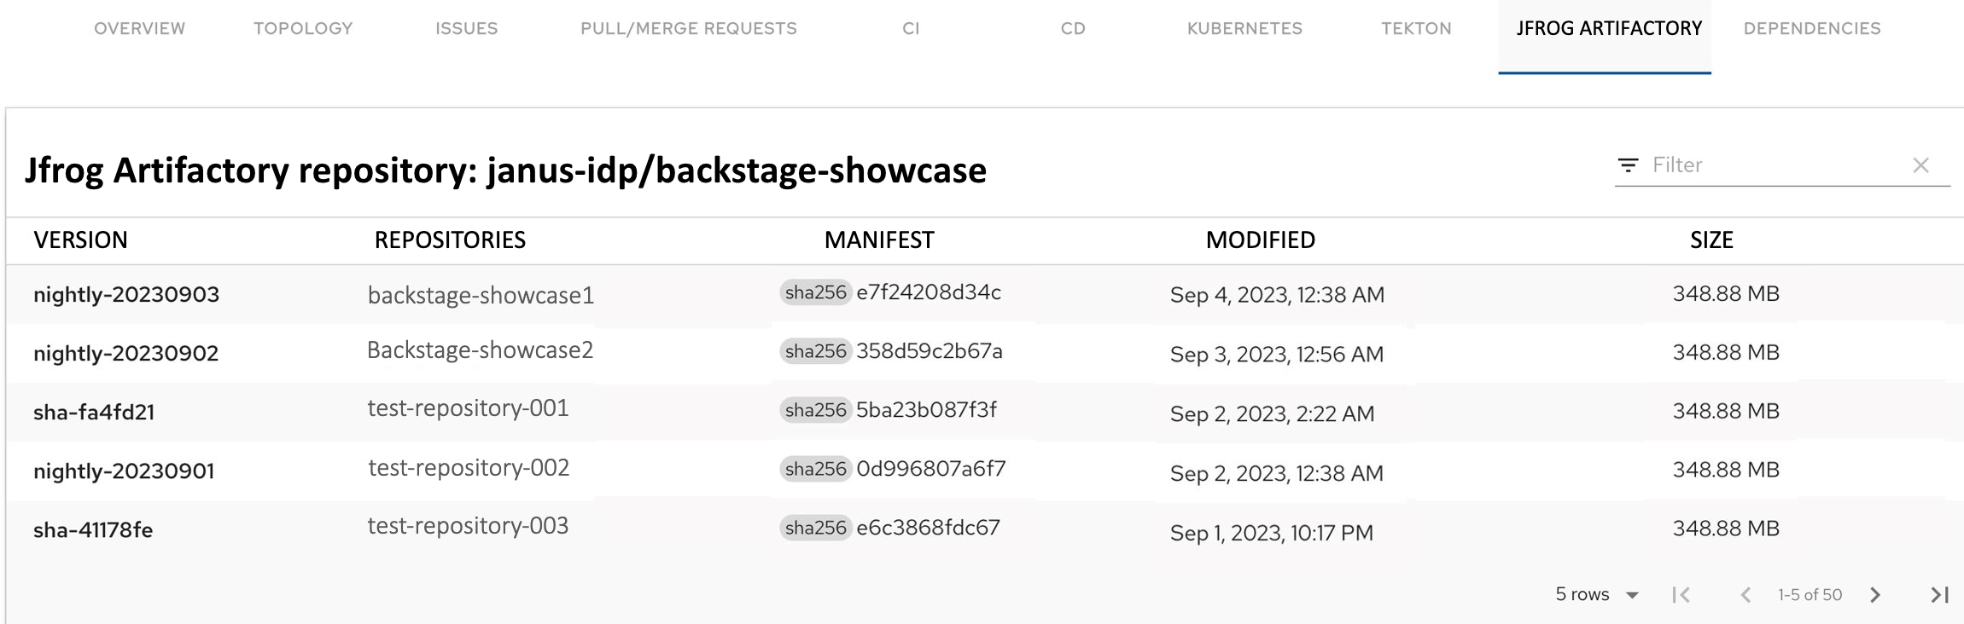
Task: Open the Kubernetes tab
Action: [1244, 29]
